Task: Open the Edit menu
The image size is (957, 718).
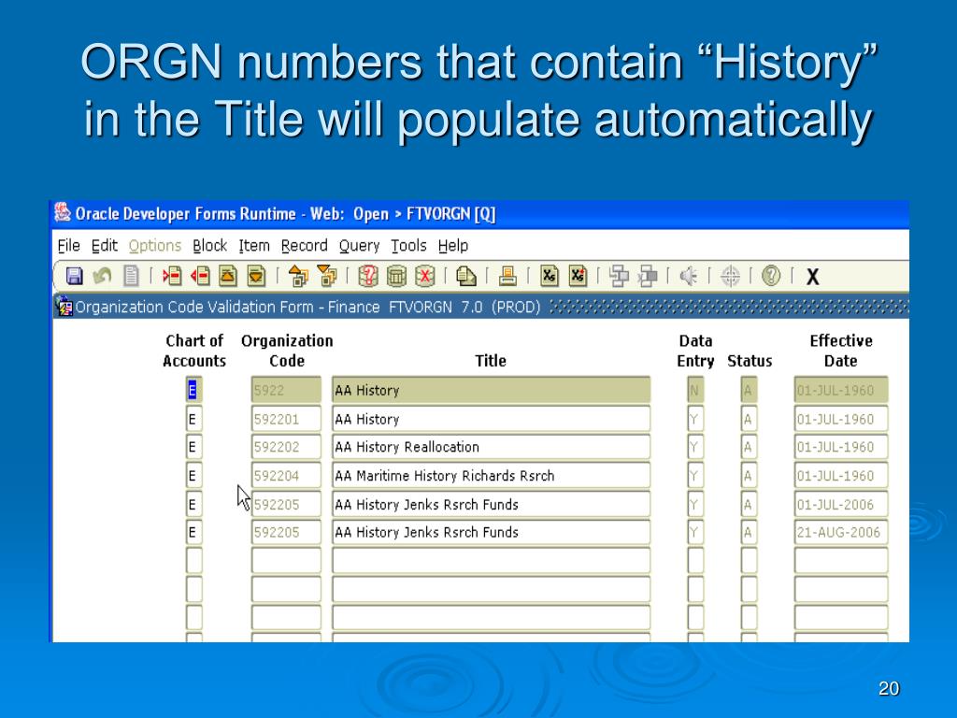Action: (105, 246)
